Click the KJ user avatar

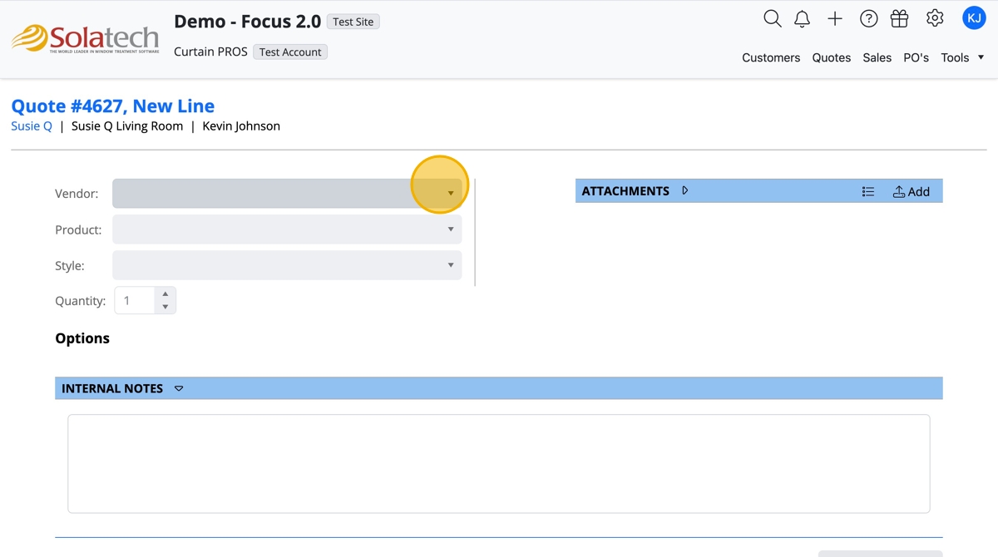[x=973, y=17]
